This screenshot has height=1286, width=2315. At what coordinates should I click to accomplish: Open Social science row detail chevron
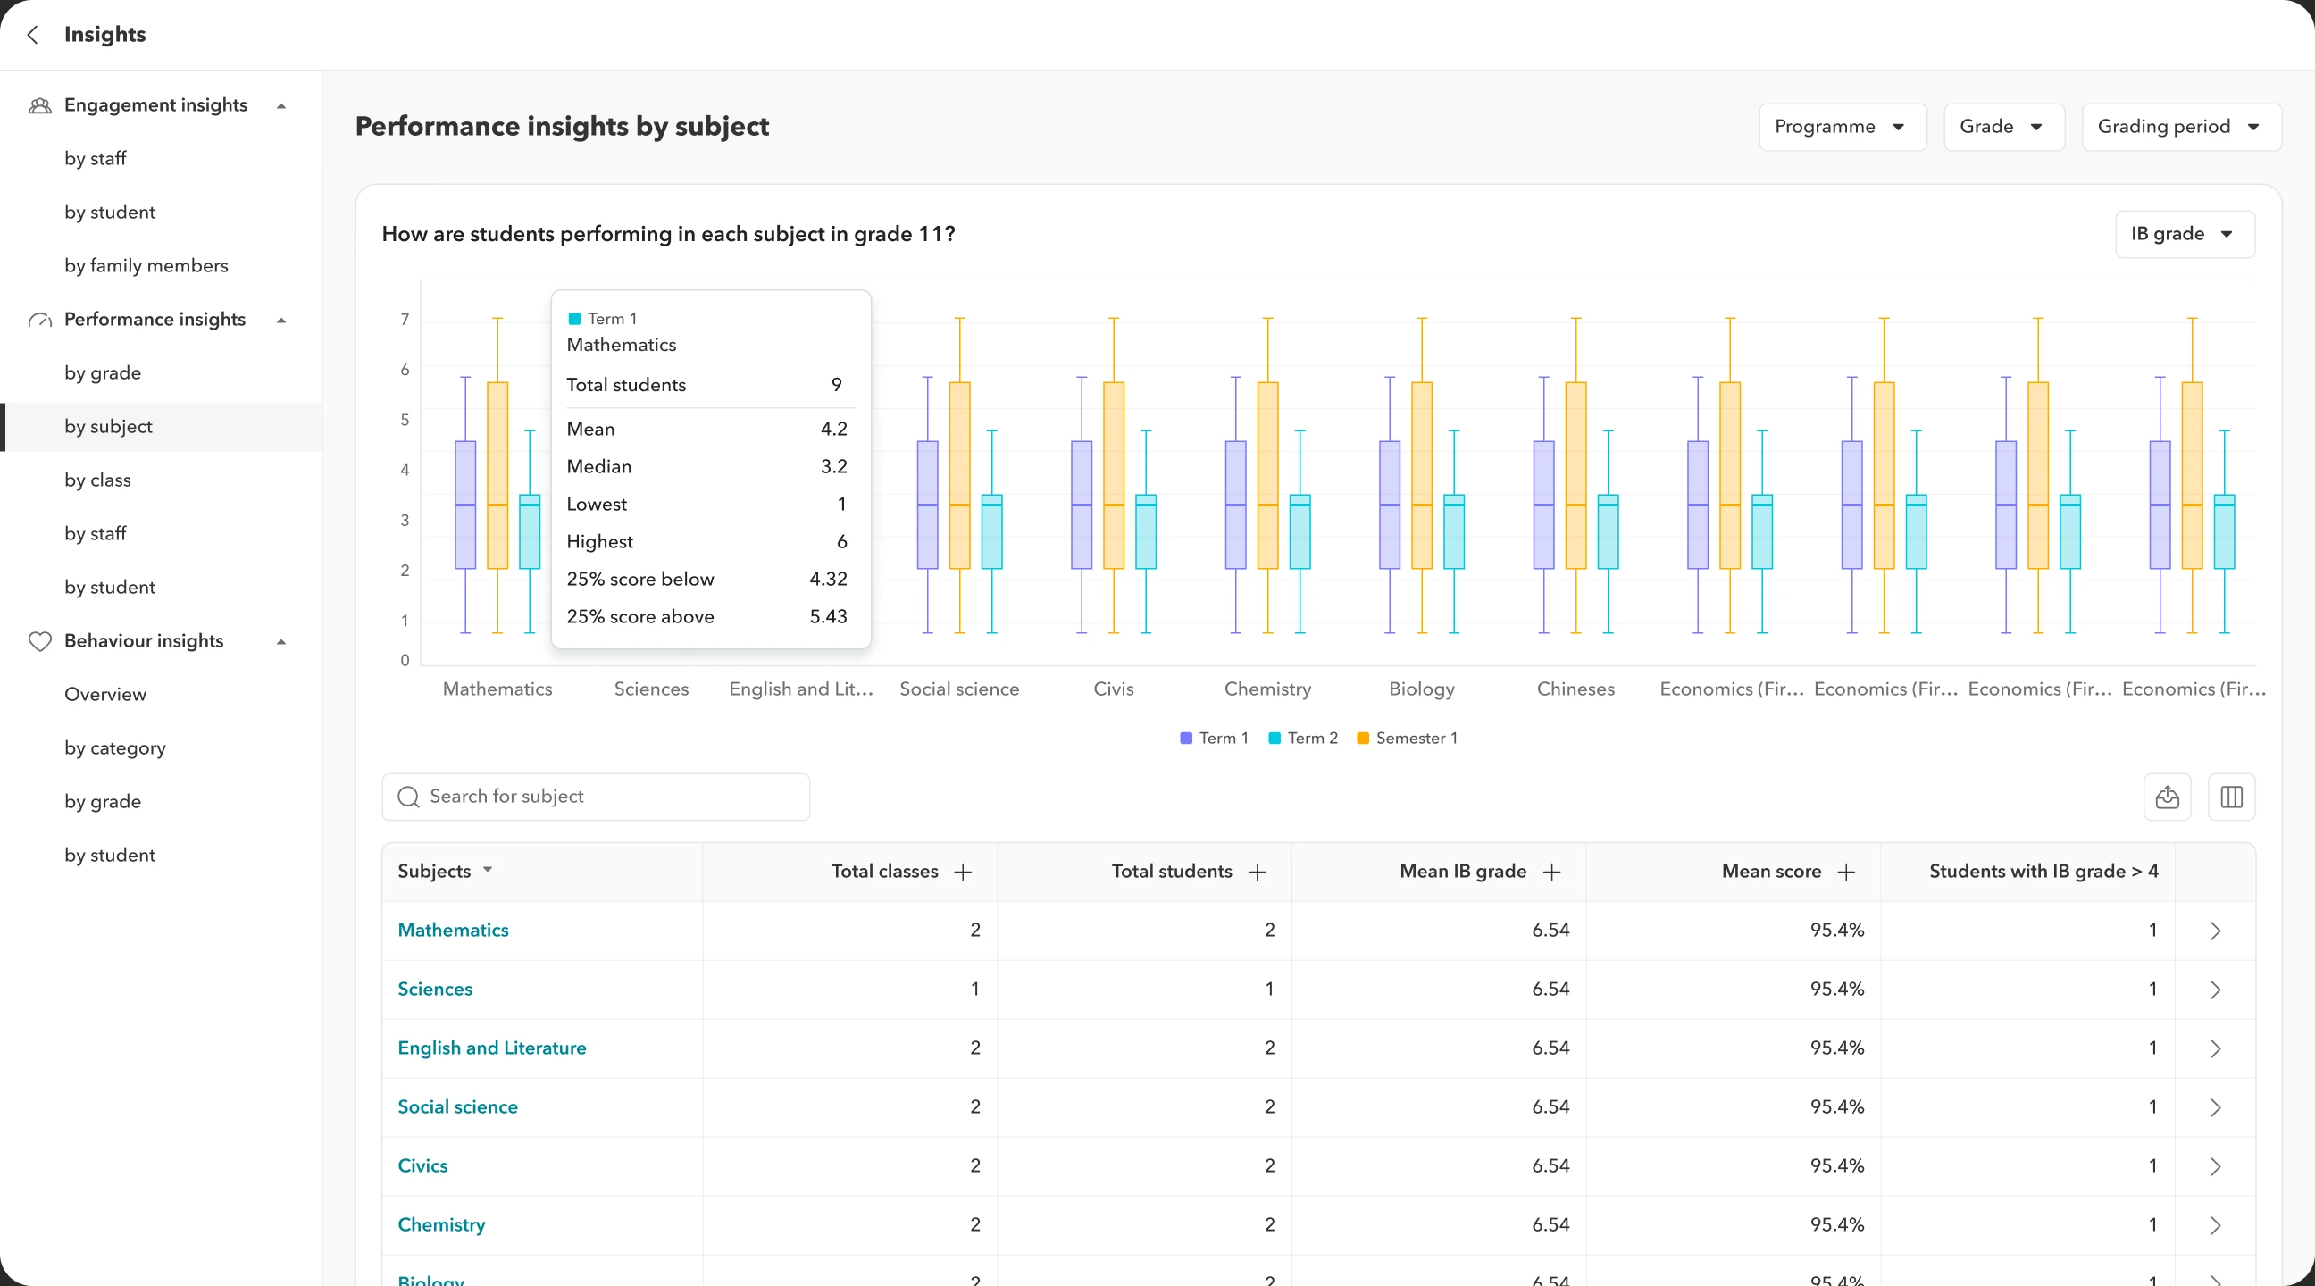coord(2215,1108)
